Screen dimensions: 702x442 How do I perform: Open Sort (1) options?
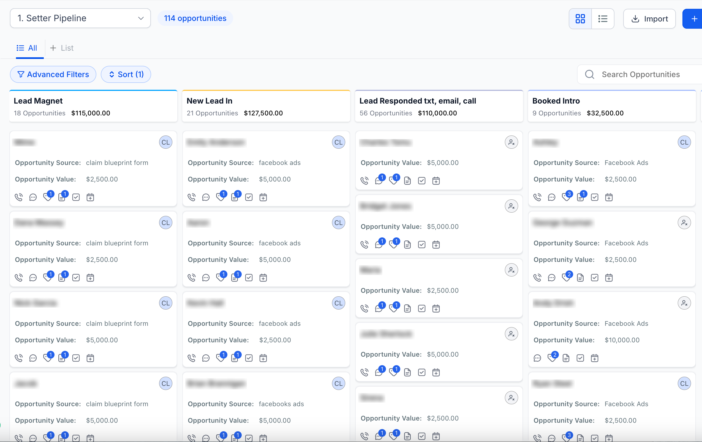[126, 74]
